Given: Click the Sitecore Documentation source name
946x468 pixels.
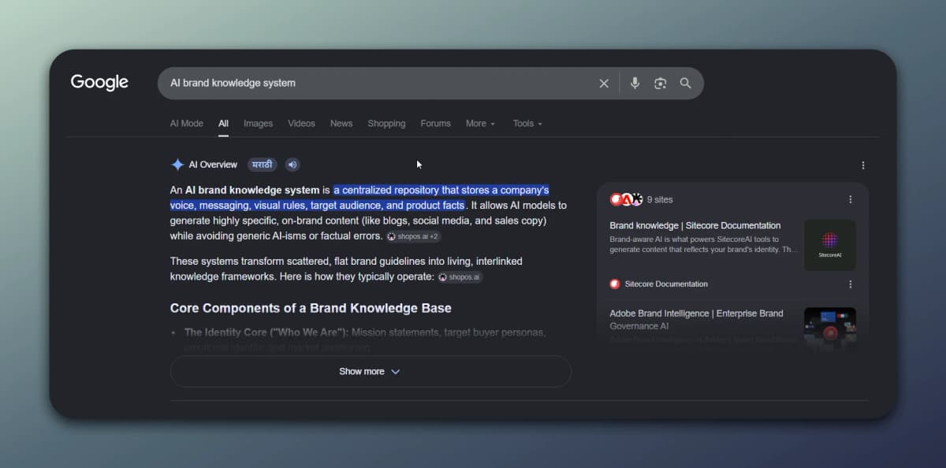Looking at the screenshot, I should (666, 284).
